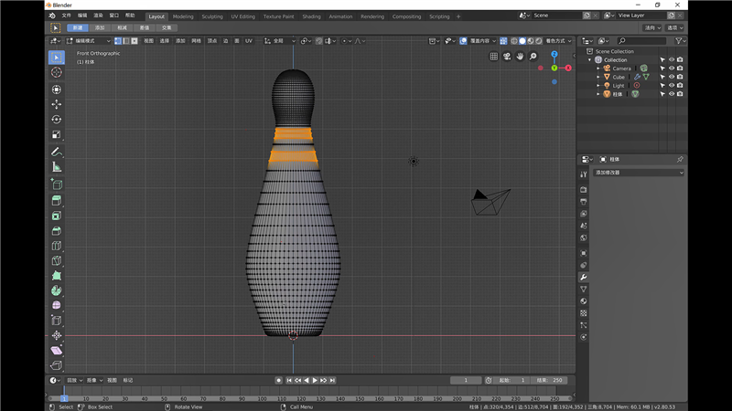This screenshot has height=411, width=732.
Task: Hide the Cube object in outliner
Action: pyautogui.click(x=672, y=77)
